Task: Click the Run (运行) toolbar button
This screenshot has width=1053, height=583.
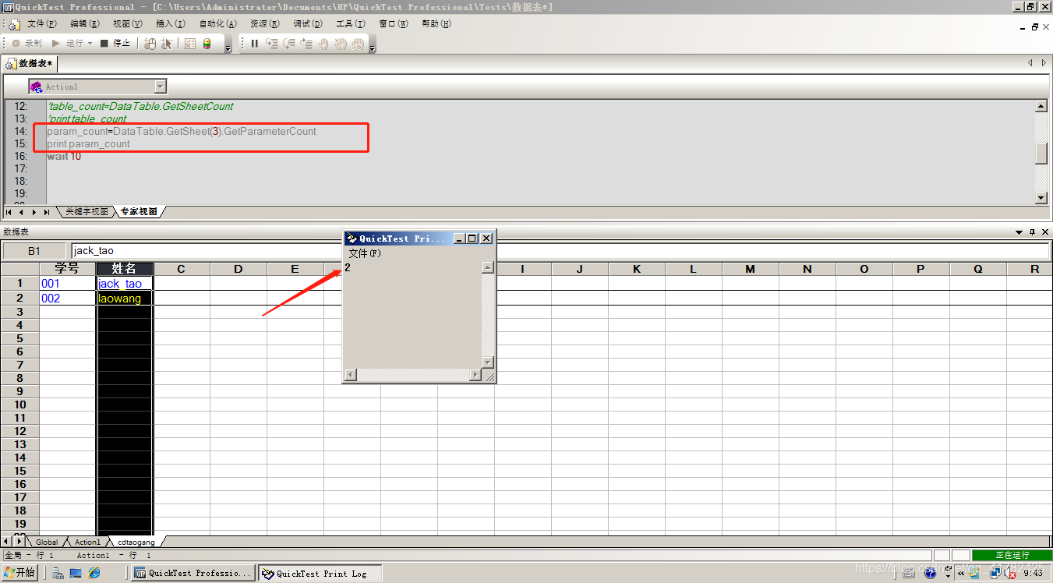Action: click(67, 44)
